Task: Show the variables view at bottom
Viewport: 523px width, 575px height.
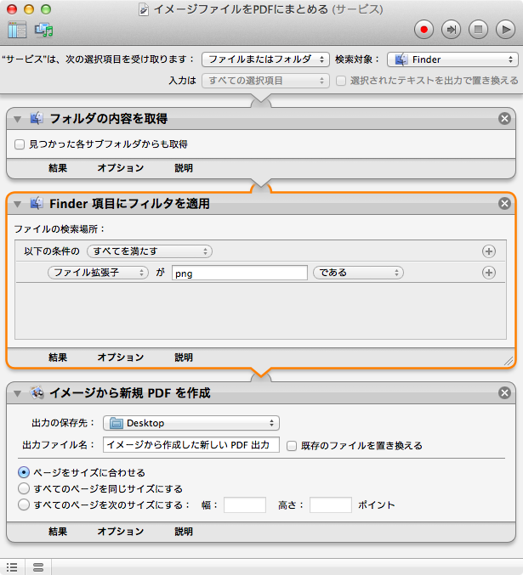Action: click(x=38, y=567)
